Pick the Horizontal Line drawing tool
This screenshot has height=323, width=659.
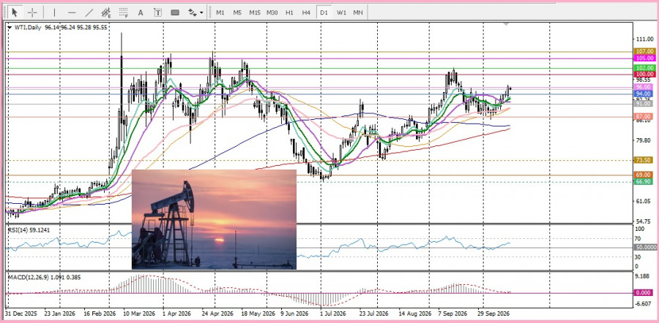click(72, 12)
